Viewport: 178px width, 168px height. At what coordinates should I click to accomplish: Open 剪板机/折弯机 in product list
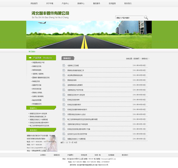37,92
